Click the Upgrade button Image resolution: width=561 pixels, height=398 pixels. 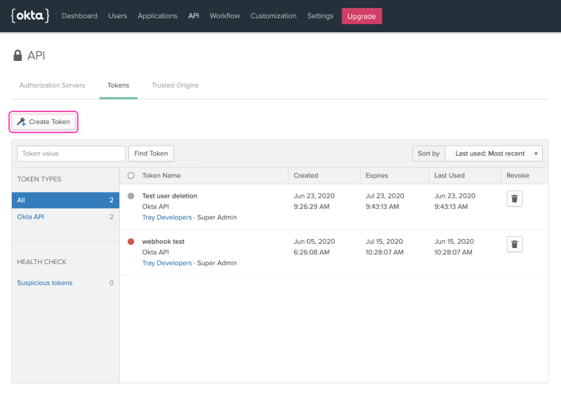362,16
